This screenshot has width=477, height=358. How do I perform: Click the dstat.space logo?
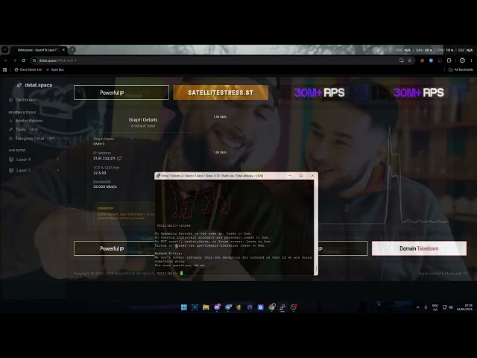coord(34,85)
